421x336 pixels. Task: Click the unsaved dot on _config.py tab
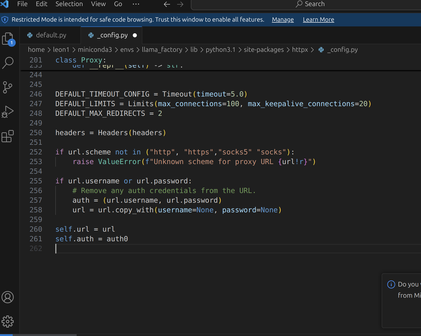135,35
